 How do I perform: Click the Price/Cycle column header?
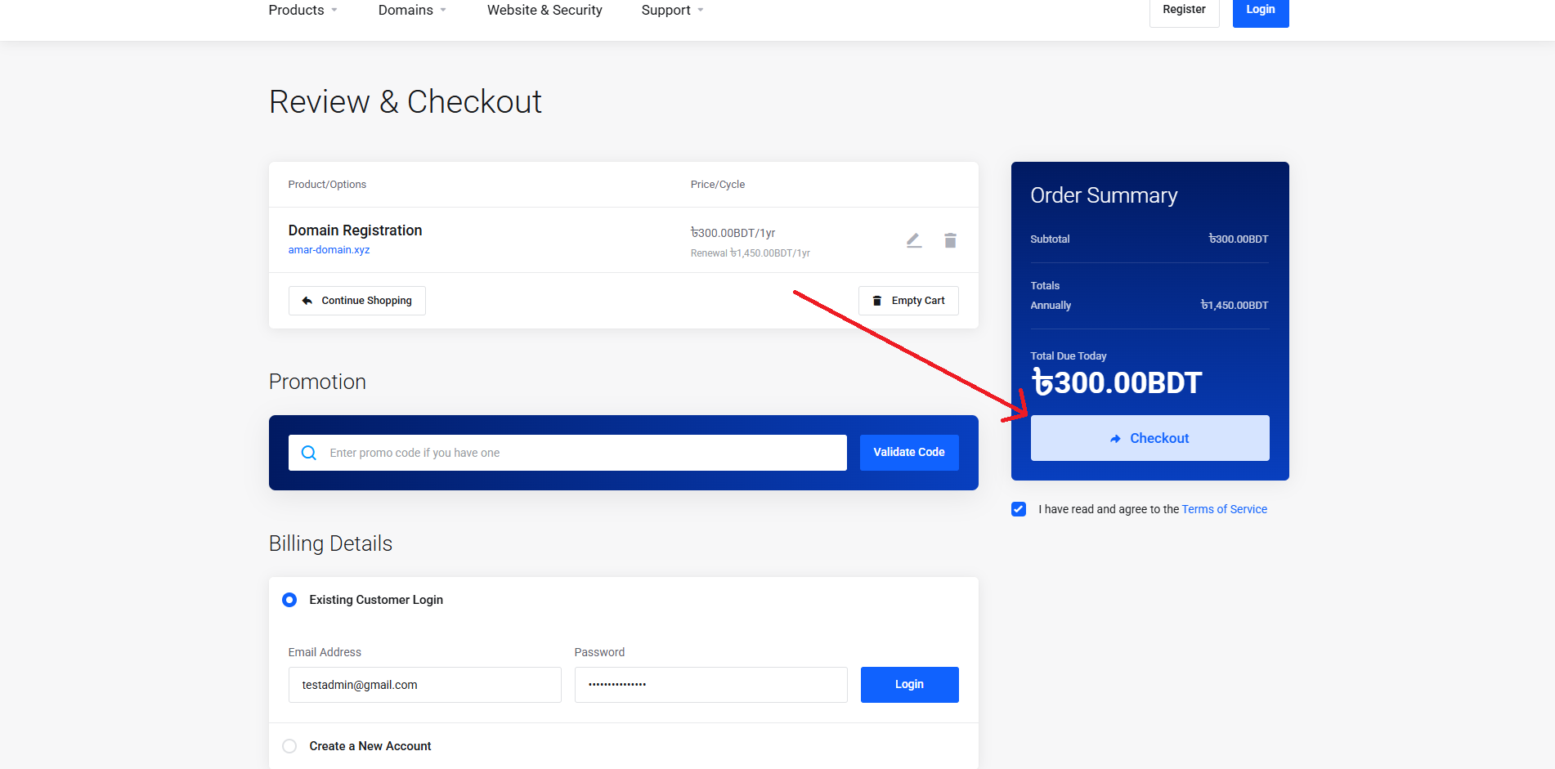(x=717, y=185)
